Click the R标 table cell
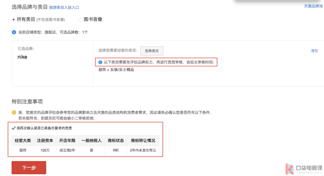The image size is (324, 176). (x=116, y=150)
